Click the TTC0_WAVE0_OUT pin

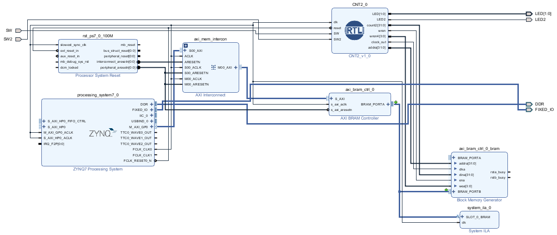point(136,132)
